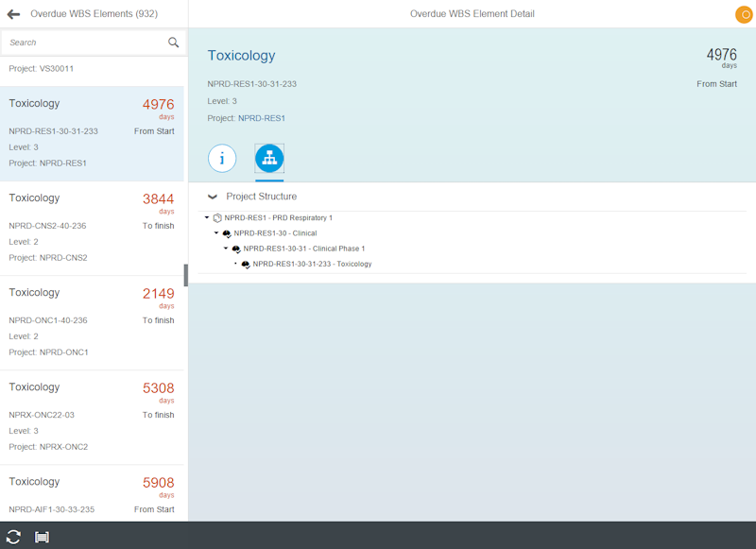Click the refresh icon in footer
Image resolution: width=756 pixels, height=549 pixels.
click(13, 537)
